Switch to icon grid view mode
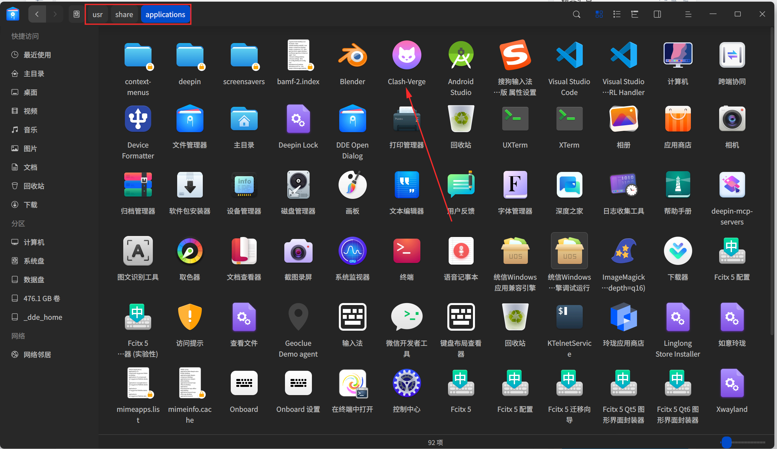777x449 pixels. tap(599, 14)
